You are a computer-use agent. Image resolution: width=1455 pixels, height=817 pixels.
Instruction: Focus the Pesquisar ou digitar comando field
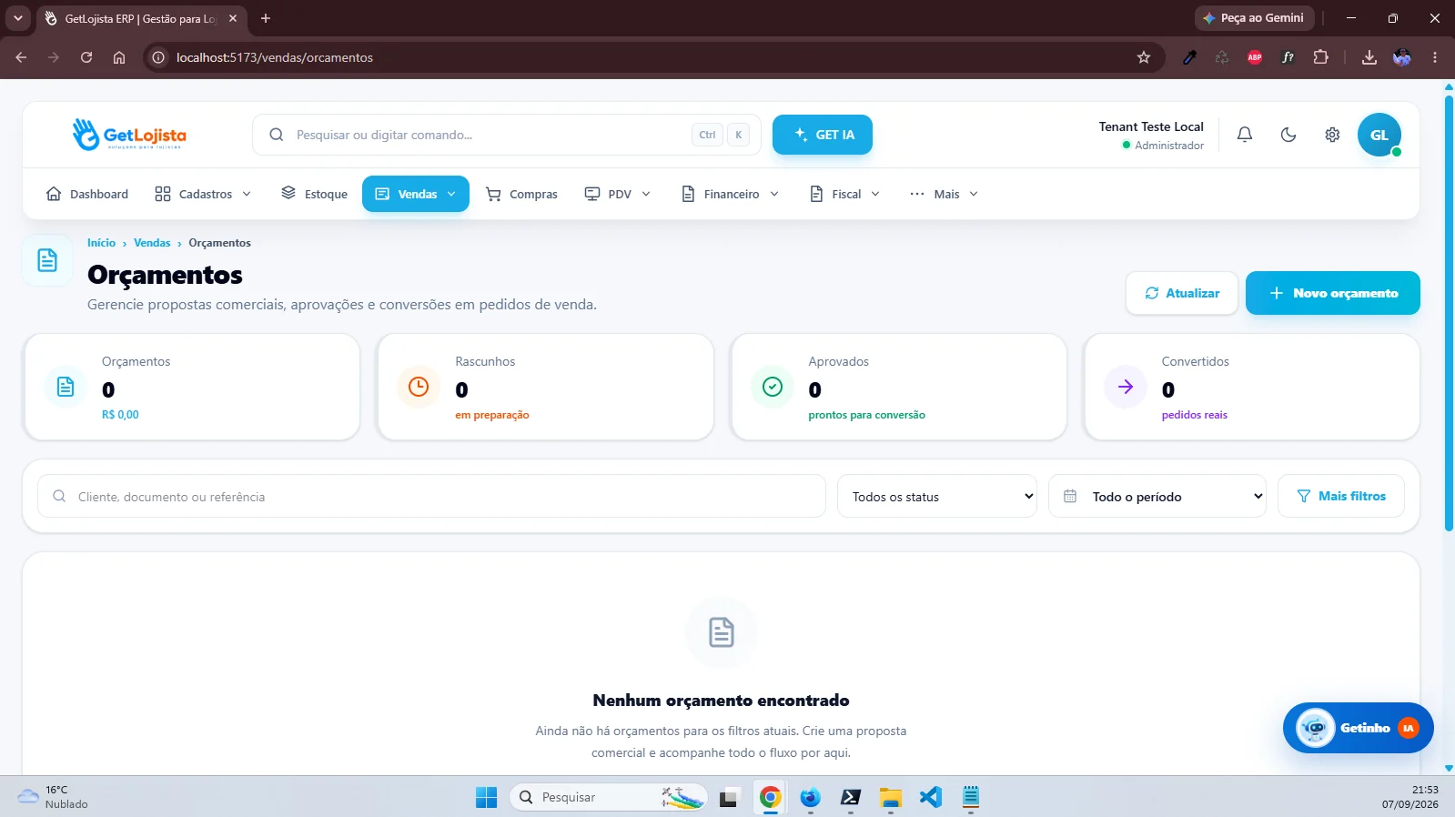507,135
